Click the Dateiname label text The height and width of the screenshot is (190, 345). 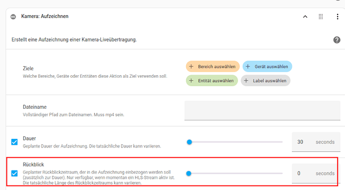35,107
